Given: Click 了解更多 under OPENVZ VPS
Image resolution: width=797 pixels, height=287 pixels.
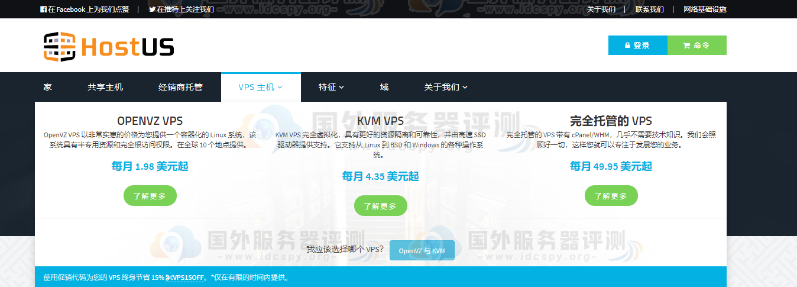Looking at the screenshot, I should pos(150,196).
